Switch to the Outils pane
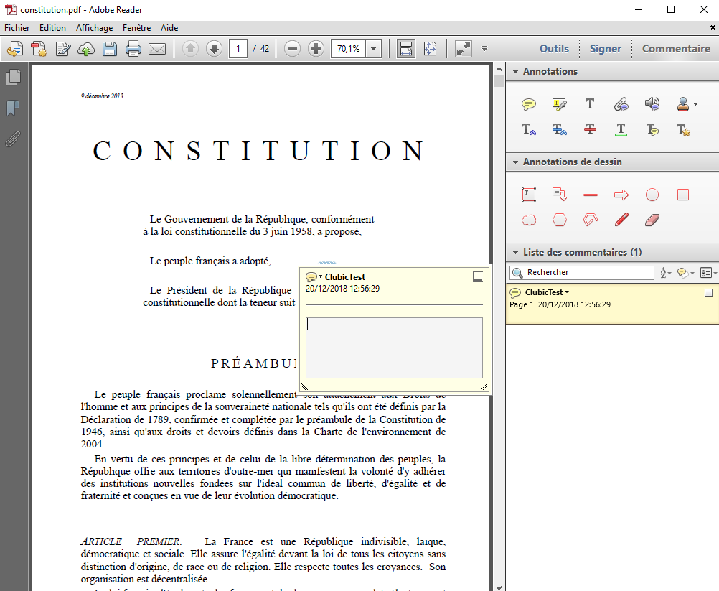Image resolution: width=719 pixels, height=591 pixels. coord(554,49)
